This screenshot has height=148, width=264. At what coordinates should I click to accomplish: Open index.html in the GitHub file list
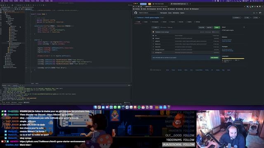tap(158, 47)
